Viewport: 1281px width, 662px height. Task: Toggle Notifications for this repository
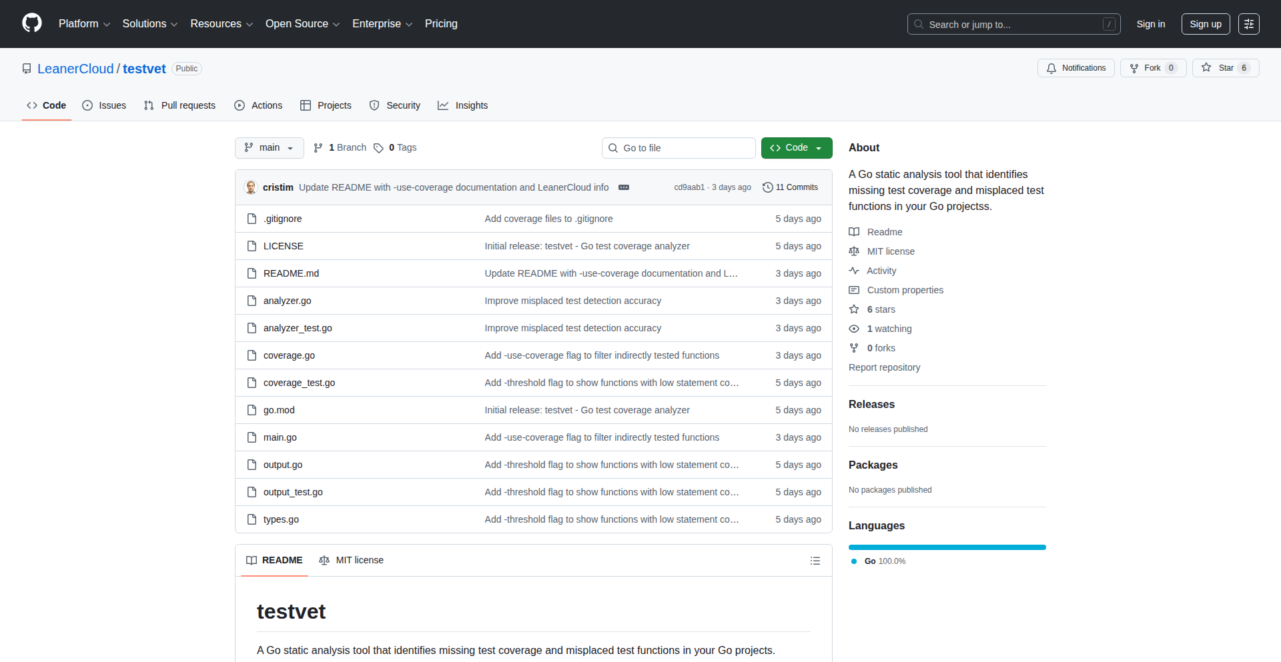pyautogui.click(x=1076, y=68)
